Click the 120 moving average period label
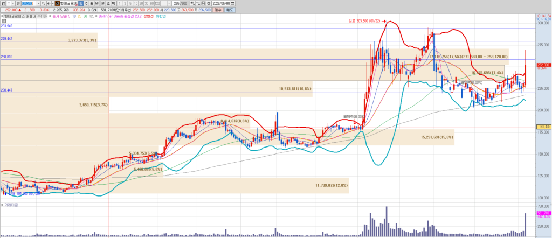This screenshot has height=238, width=552. [x=92, y=16]
